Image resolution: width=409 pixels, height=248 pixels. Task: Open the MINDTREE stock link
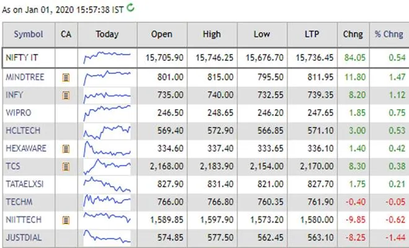coord(24,77)
